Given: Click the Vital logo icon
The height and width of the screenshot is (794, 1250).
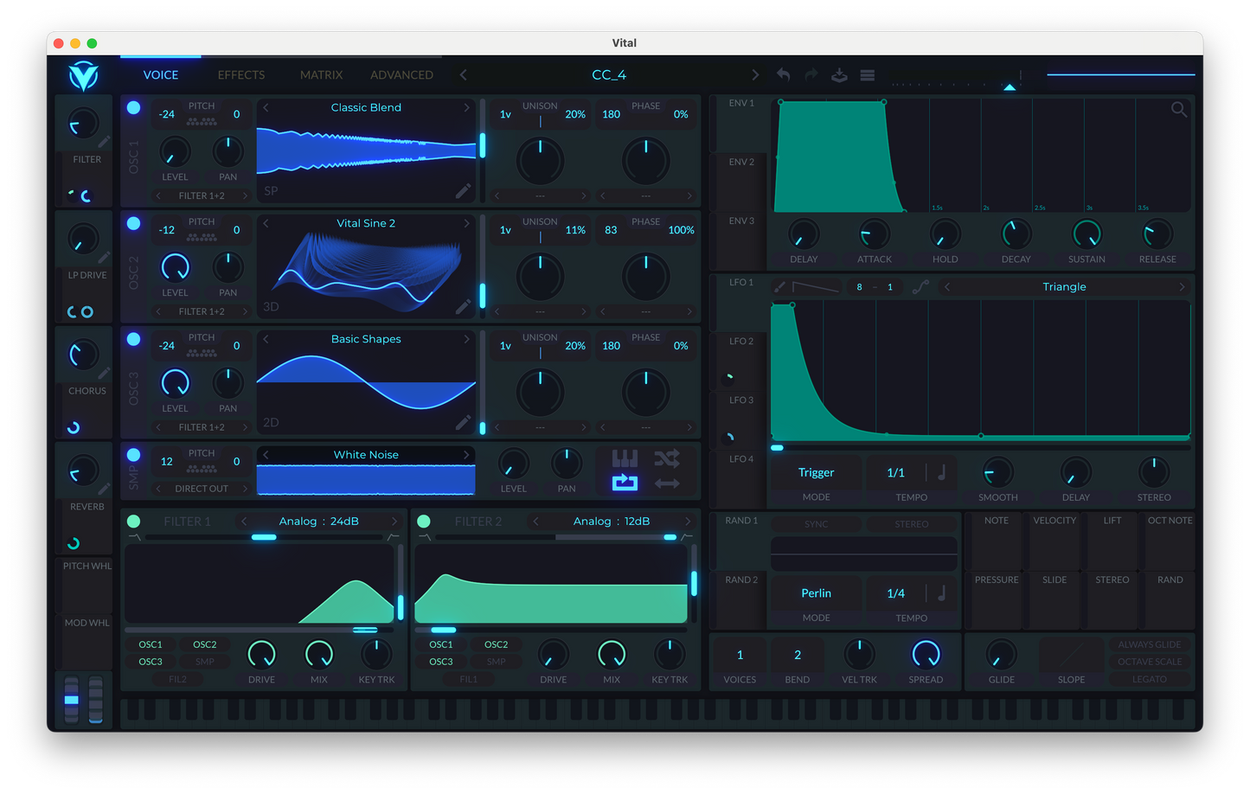Looking at the screenshot, I should click(x=84, y=76).
